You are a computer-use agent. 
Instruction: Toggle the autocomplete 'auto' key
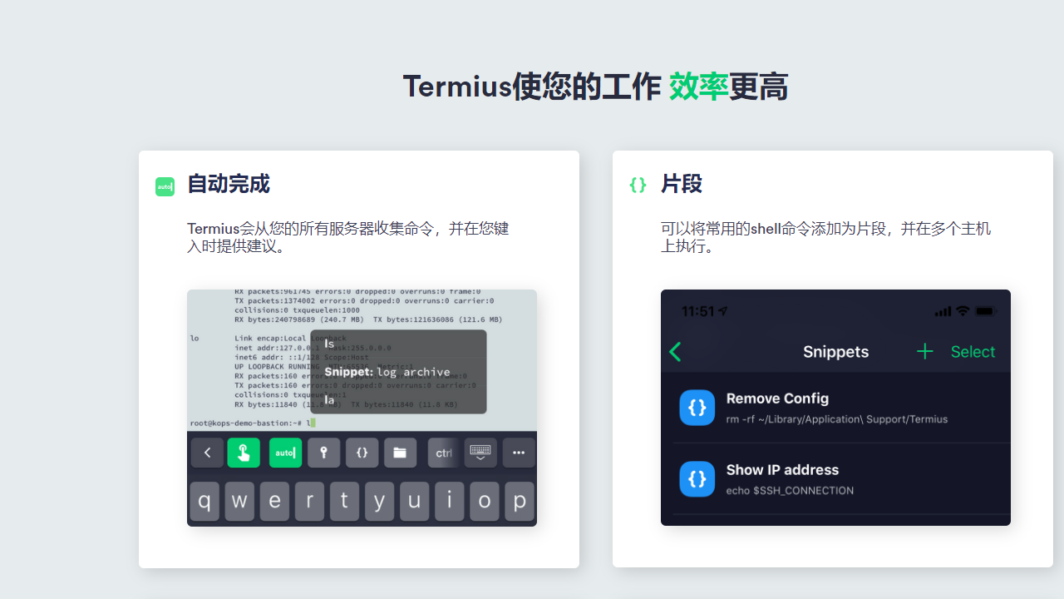tap(285, 453)
